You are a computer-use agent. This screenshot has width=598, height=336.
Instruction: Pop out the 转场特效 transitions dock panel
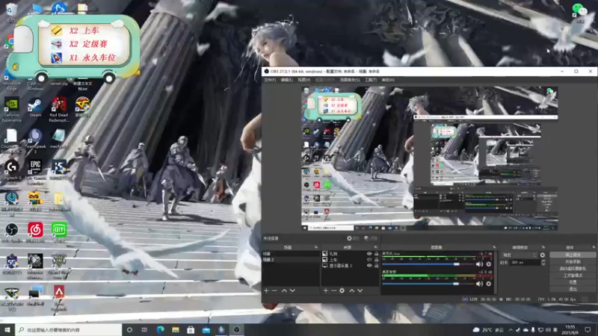click(x=543, y=247)
